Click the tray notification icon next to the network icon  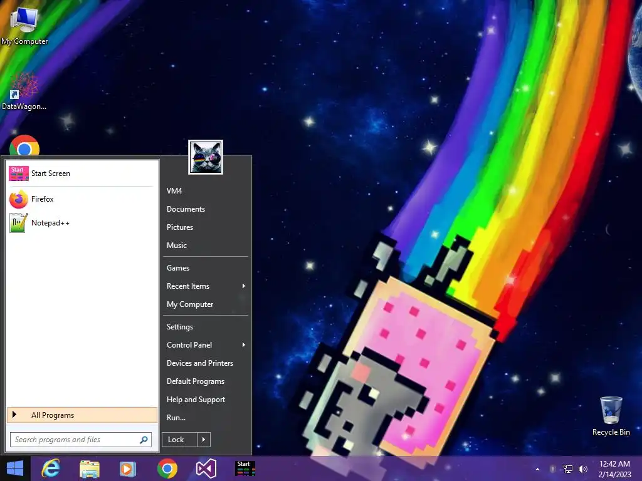point(552,469)
